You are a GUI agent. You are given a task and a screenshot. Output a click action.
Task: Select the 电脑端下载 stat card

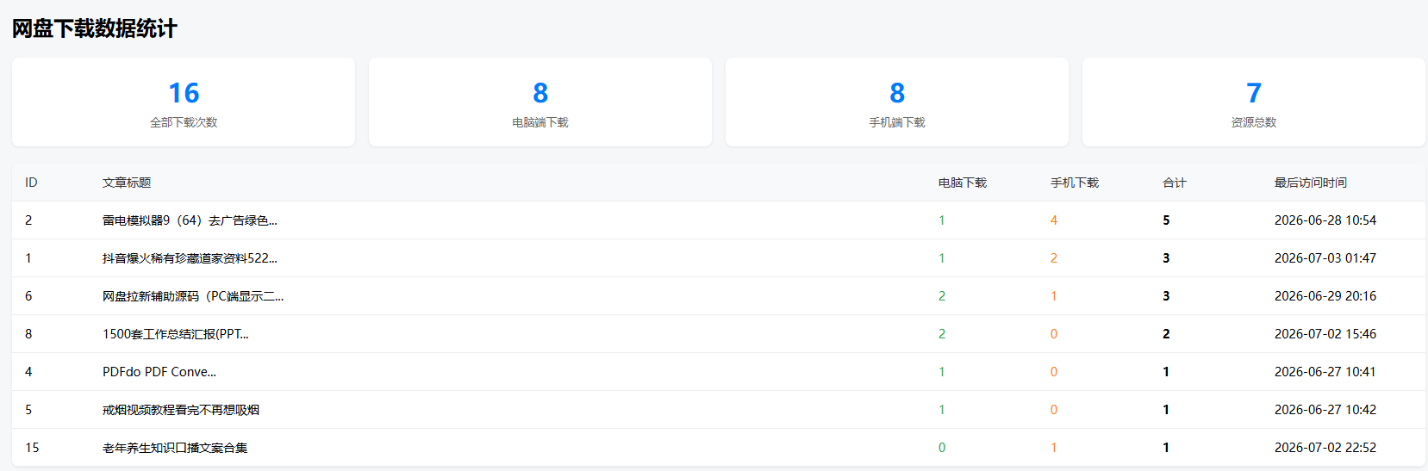[x=540, y=102]
